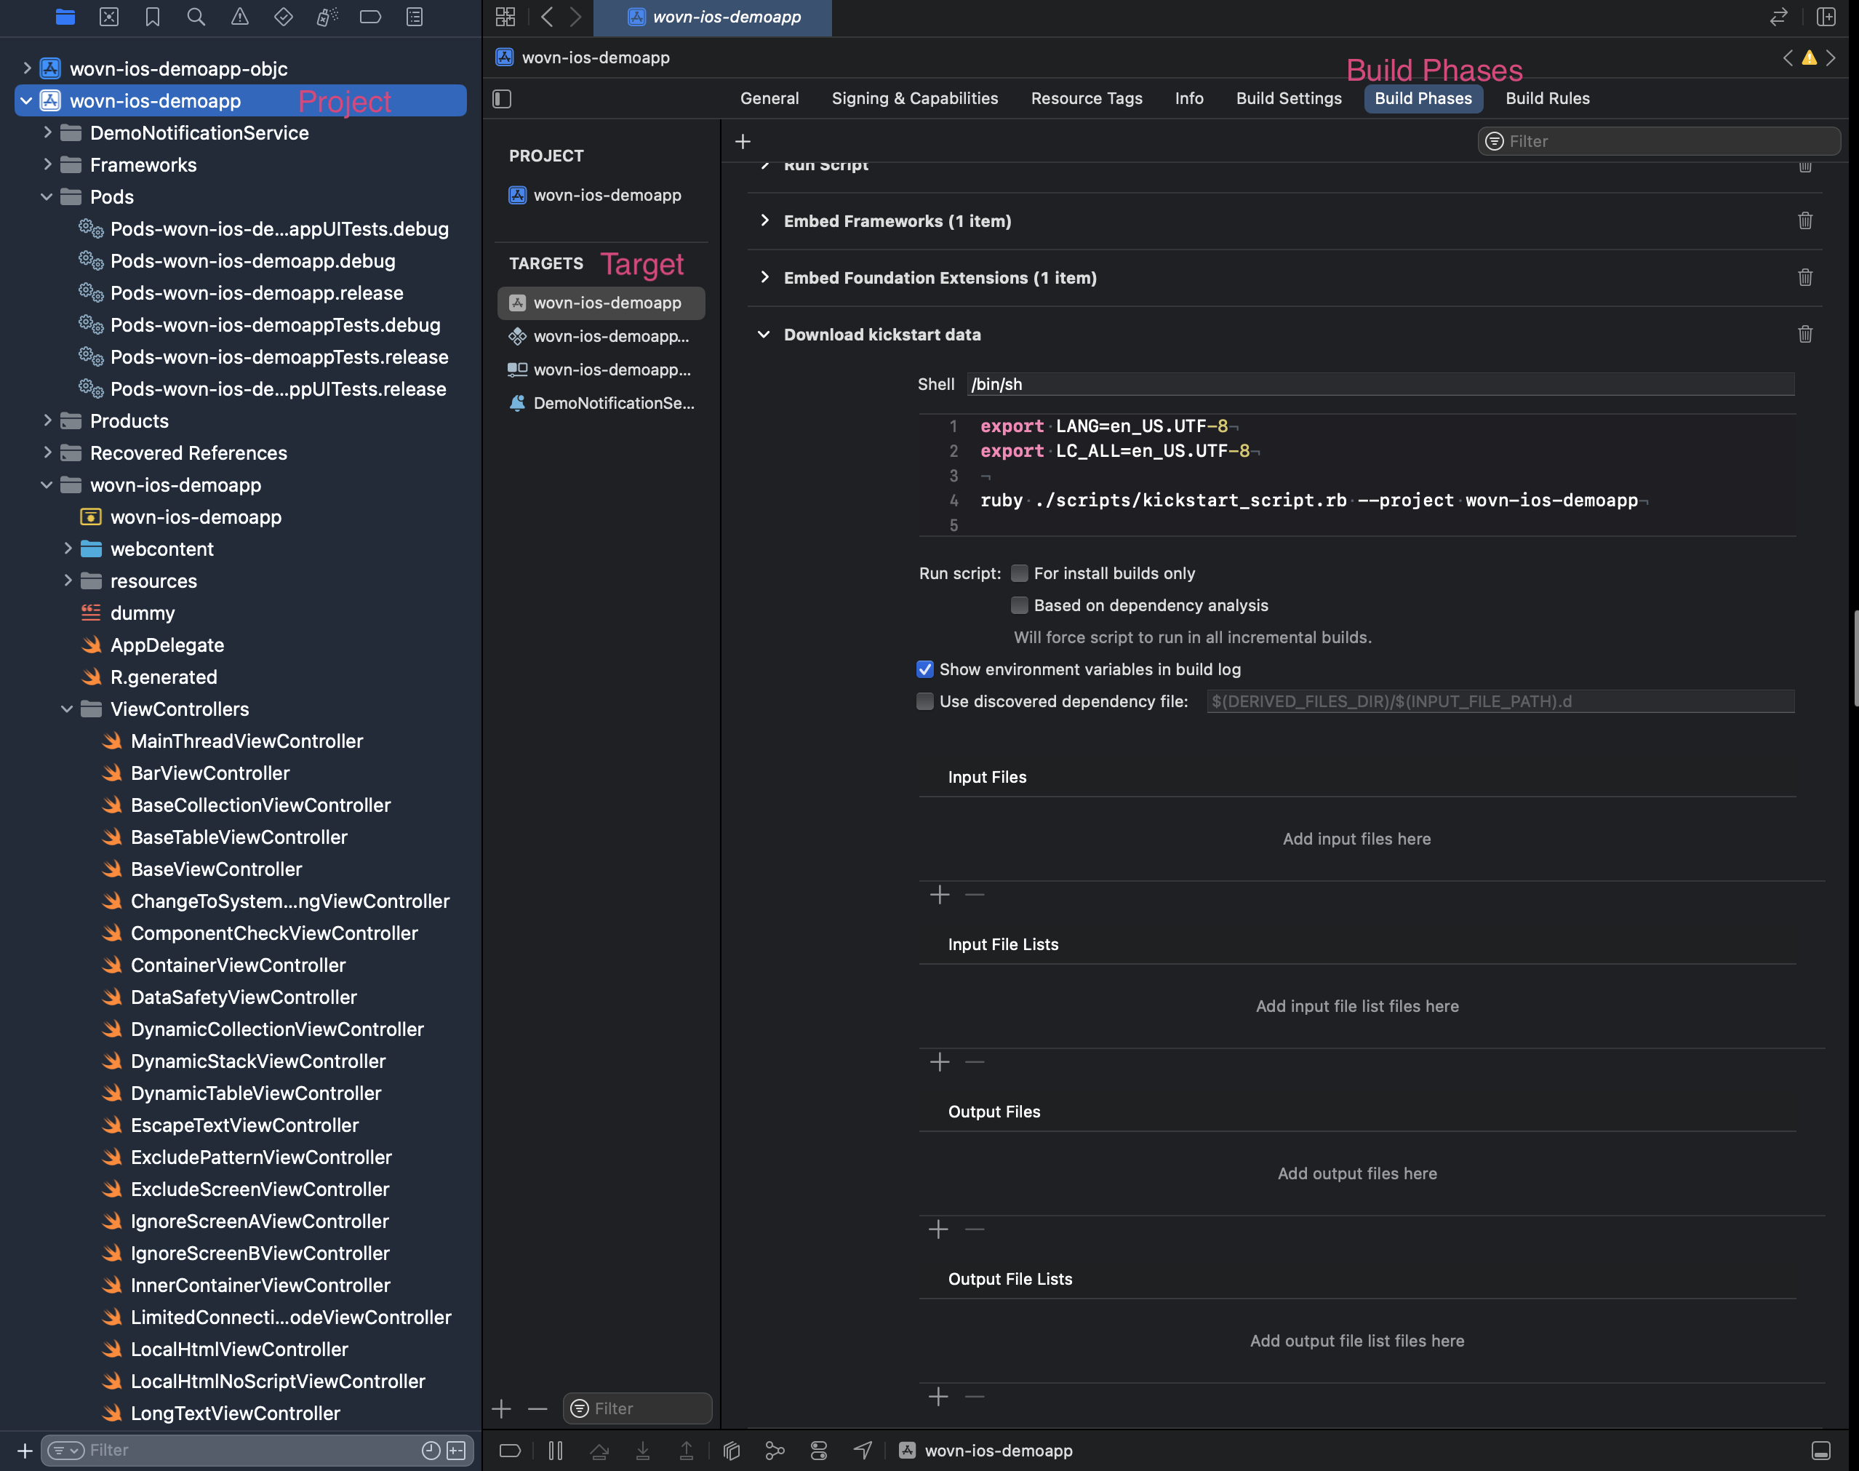This screenshot has width=1859, height=1471.
Task: Expand wovn-ios-demoapp-objc project
Action: pyautogui.click(x=27, y=68)
